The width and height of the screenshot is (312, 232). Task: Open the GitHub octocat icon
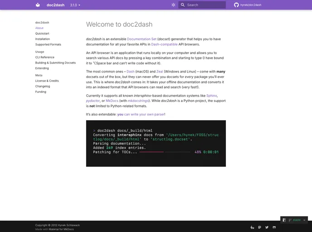tap(236, 5)
